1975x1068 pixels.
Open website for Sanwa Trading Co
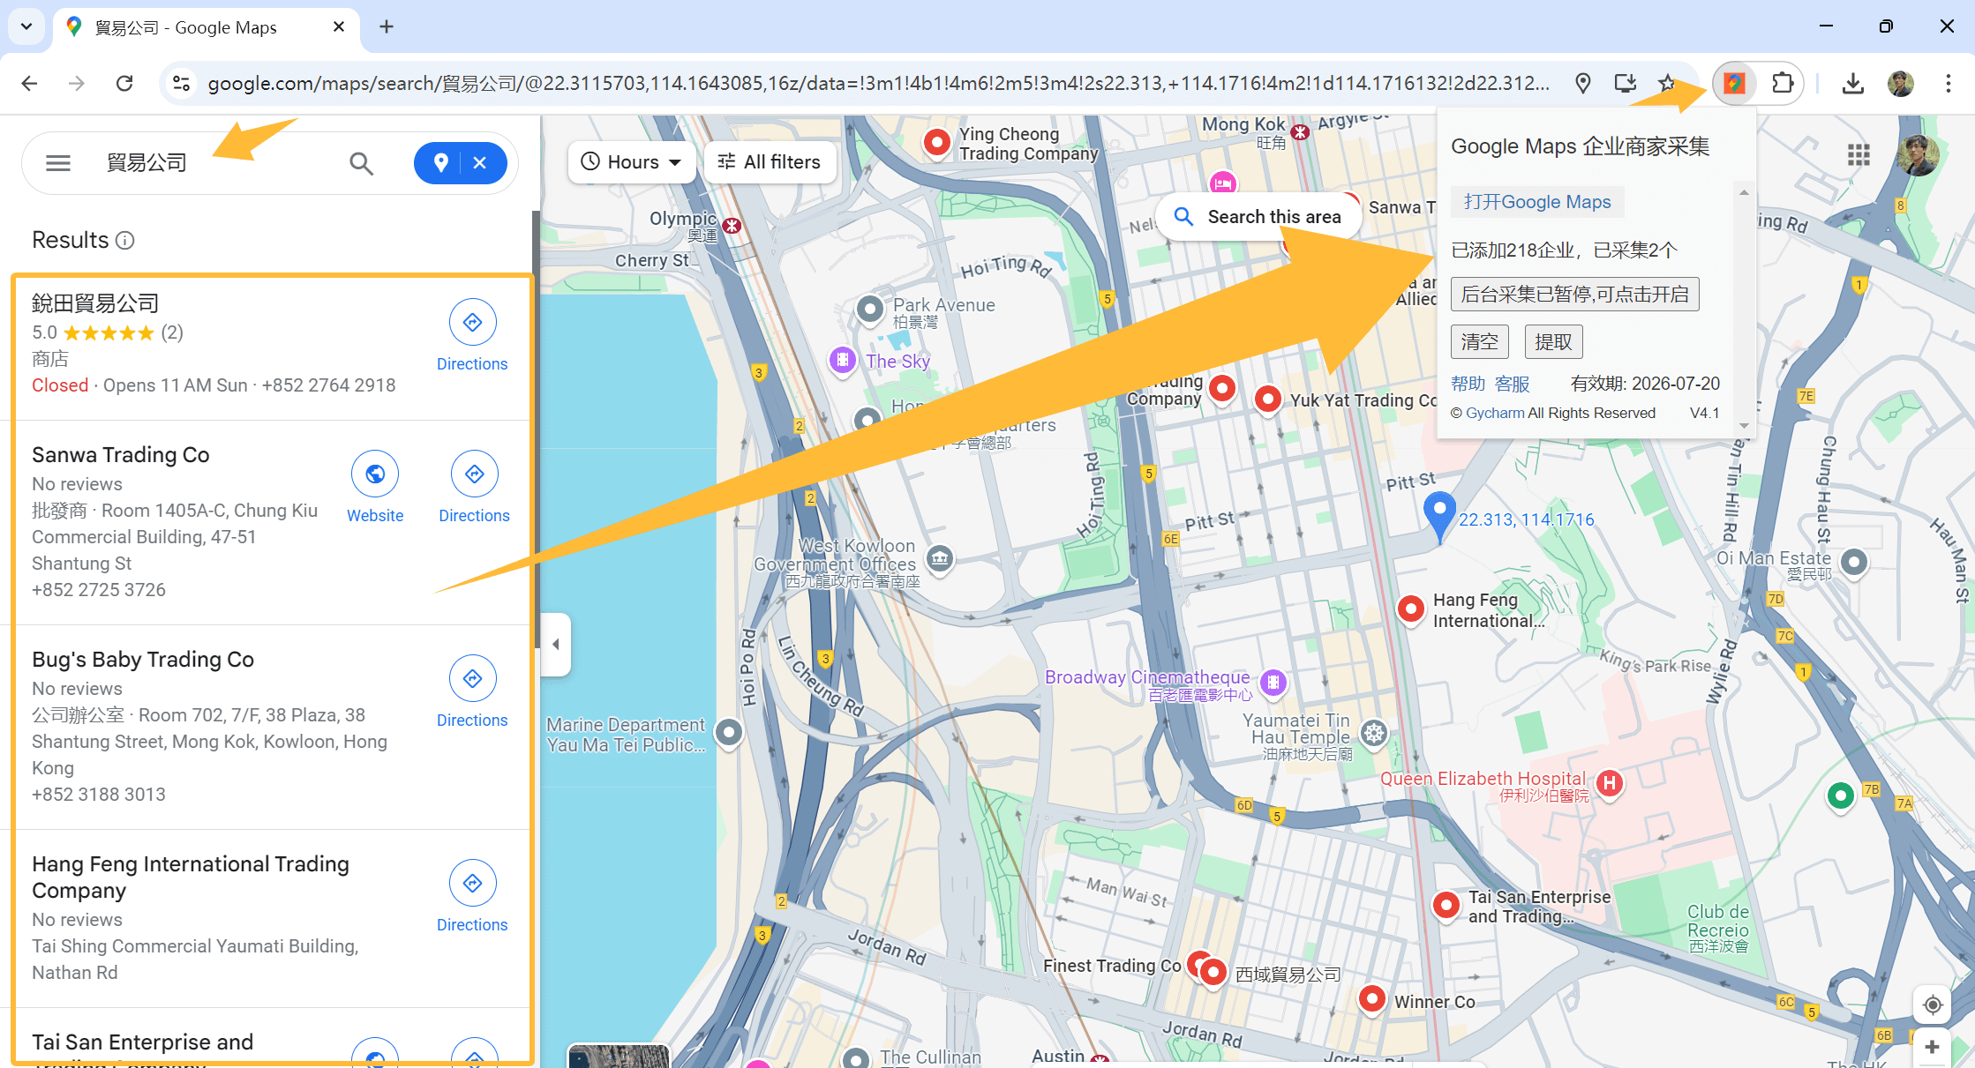[x=375, y=488]
